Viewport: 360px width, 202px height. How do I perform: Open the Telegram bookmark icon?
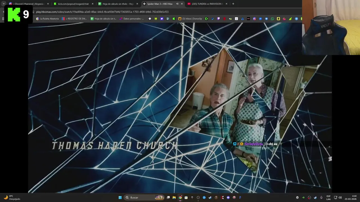(x=296, y=19)
